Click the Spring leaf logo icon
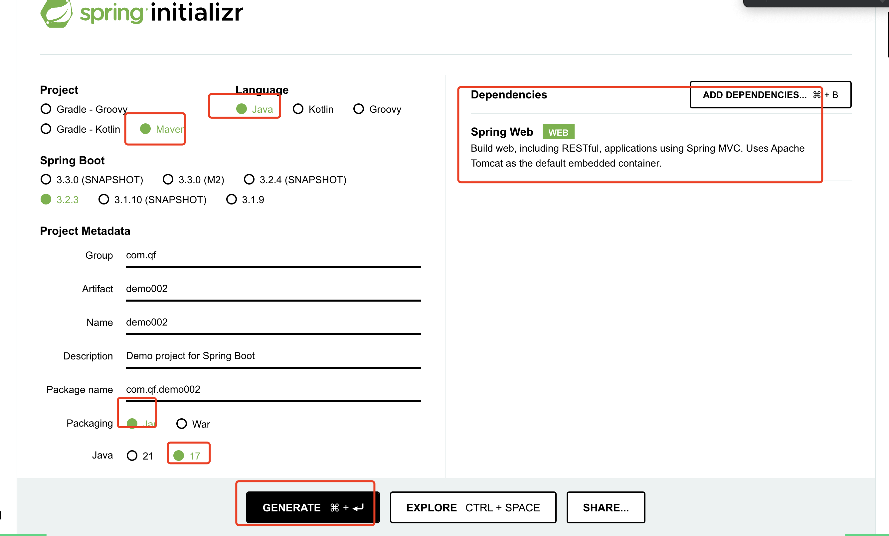 tap(56, 13)
